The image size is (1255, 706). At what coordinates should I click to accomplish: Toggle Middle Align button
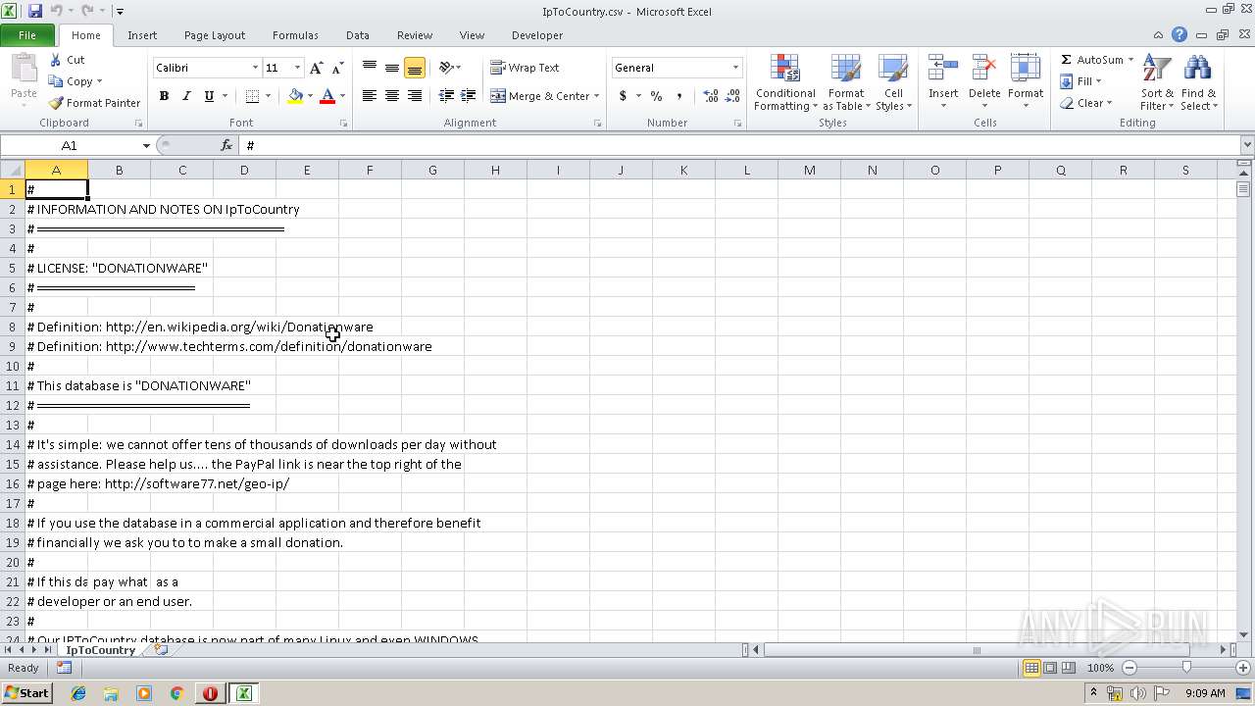pyautogui.click(x=392, y=68)
